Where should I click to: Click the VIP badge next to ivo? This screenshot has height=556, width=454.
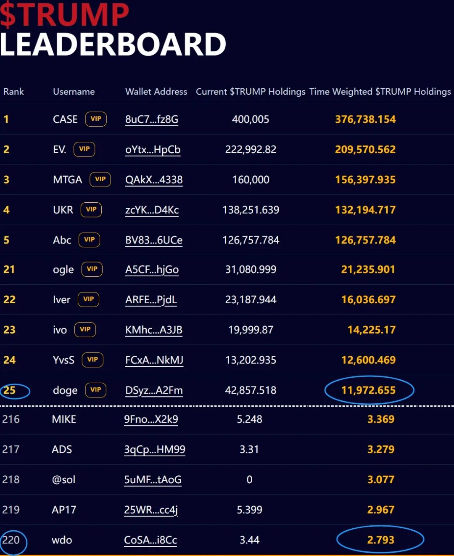point(85,329)
